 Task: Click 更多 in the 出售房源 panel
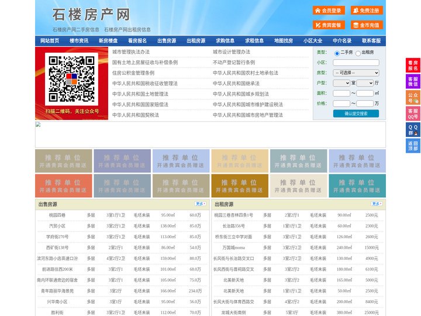tap(201, 204)
